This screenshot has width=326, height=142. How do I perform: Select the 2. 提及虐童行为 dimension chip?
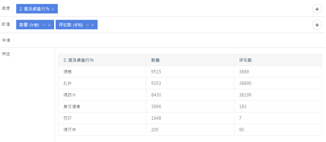click(34, 9)
